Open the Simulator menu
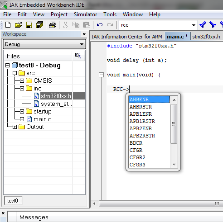223x222 pixels. (85, 14)
